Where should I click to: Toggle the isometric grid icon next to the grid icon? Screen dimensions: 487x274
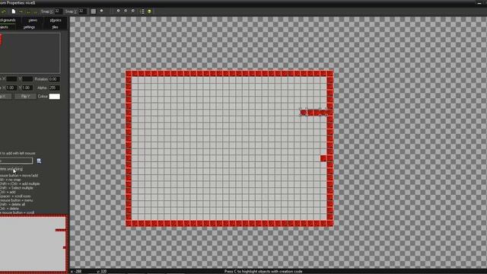(x=101, y=11)
